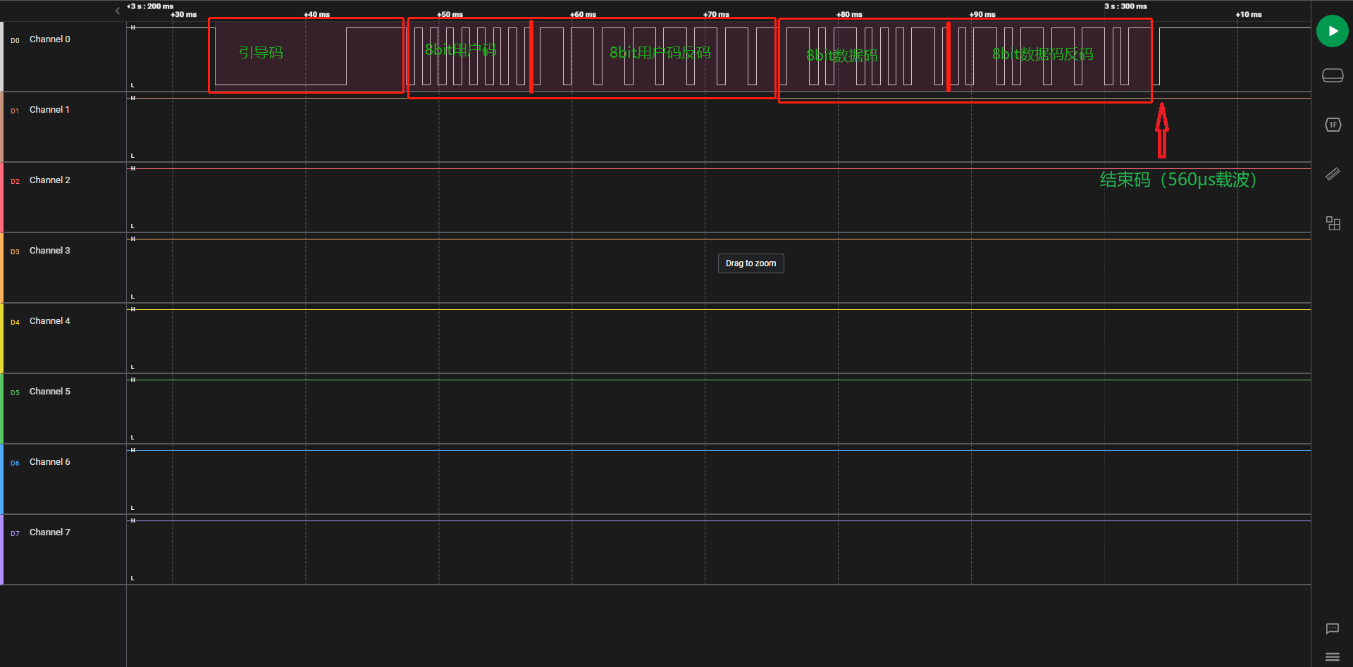The width and height of the screenshot is (1353, 667).
Task: Click the 3 s : 300 ms time marker
Action: point(1125,6)
